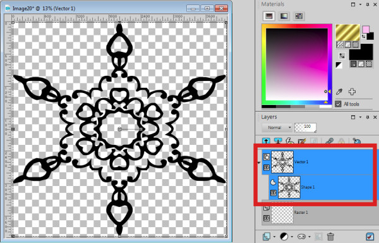Switch to the Swatches tab in Materials

coord(299,16)
